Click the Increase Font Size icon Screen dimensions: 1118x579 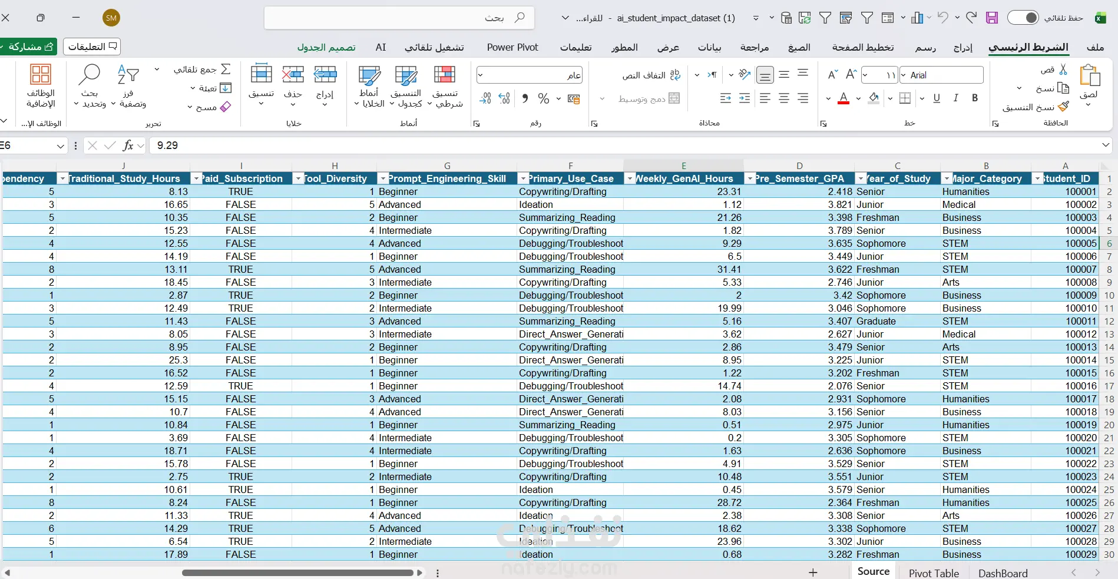tap(851, 74)
